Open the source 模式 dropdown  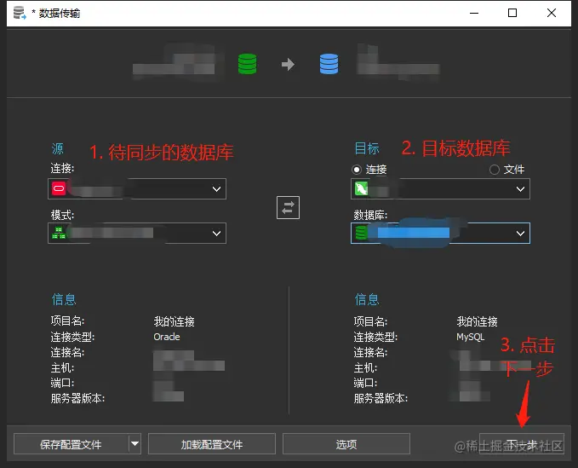tap(216, 234)
